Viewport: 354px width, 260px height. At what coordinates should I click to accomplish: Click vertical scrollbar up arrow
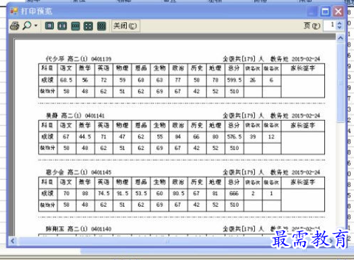pyautogui.click(x=341, y=38)
